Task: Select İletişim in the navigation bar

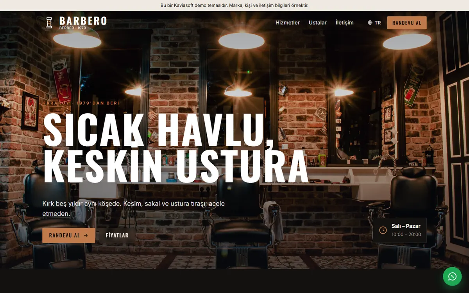Action: point(344,23)
